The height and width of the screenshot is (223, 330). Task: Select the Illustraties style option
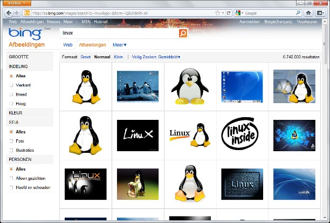point(22,150)
